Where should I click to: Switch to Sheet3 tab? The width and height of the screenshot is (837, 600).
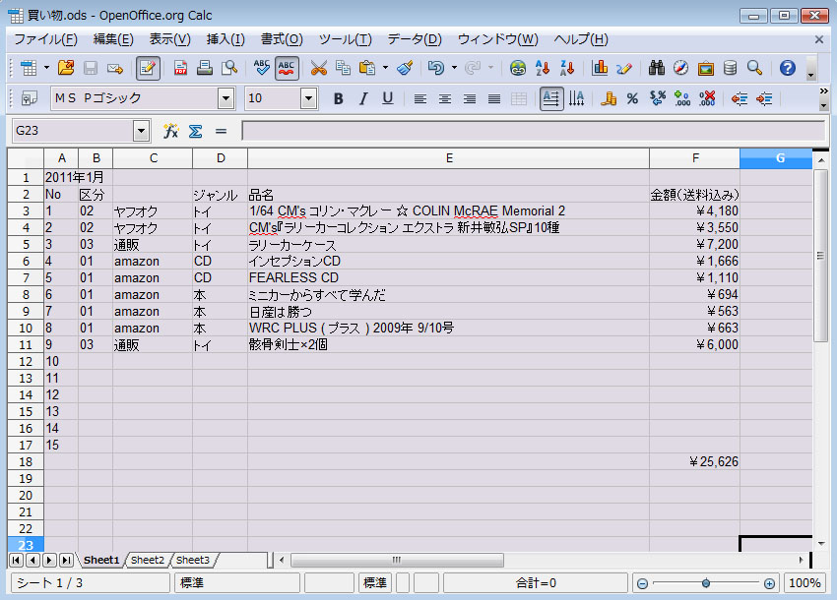[193, 560]
